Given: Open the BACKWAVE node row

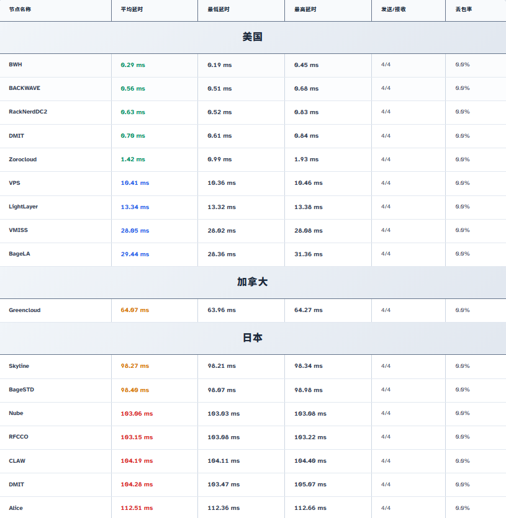Looking at the screenshot, I should [24, 88].
